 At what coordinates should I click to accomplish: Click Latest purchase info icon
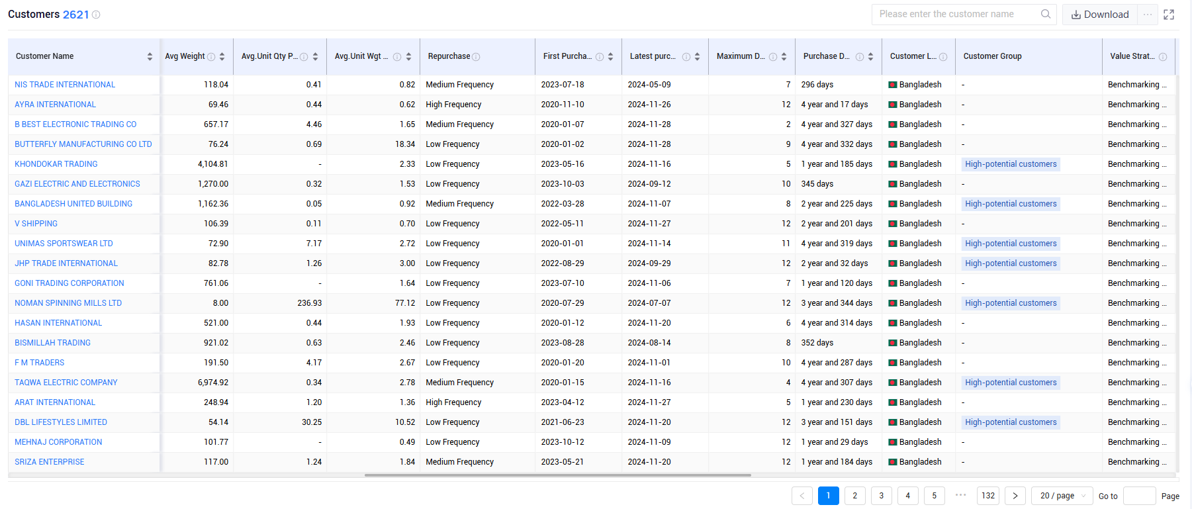click(686, 57)
